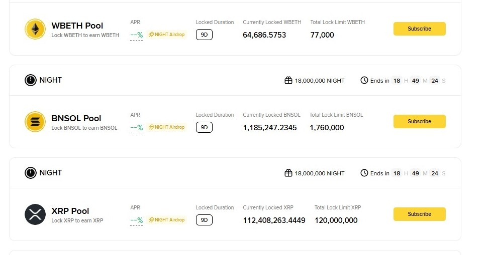Click the clock icon above XRP Pool
Image resolution: width=488 pixels, height=255 pixels.
pos(364,173)
